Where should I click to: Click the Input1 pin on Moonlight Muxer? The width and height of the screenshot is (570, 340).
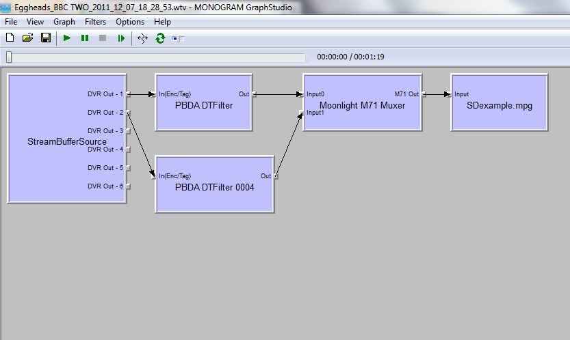(301, 113)
